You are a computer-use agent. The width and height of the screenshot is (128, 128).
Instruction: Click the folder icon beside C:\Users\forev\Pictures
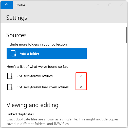(10, 76)
